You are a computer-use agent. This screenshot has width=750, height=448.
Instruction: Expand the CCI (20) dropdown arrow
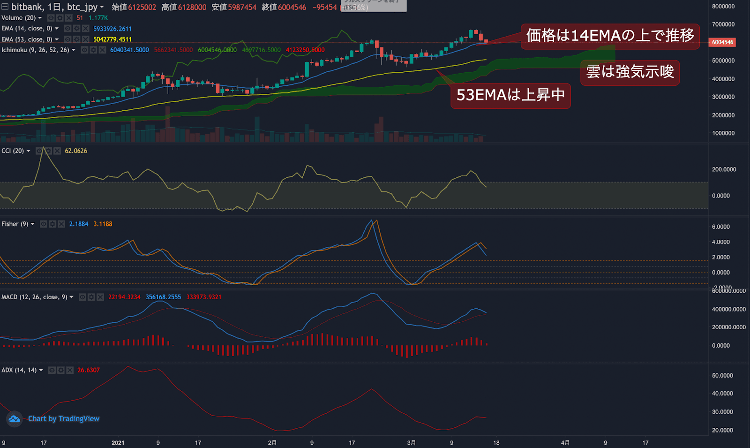[x=28, y=151]
